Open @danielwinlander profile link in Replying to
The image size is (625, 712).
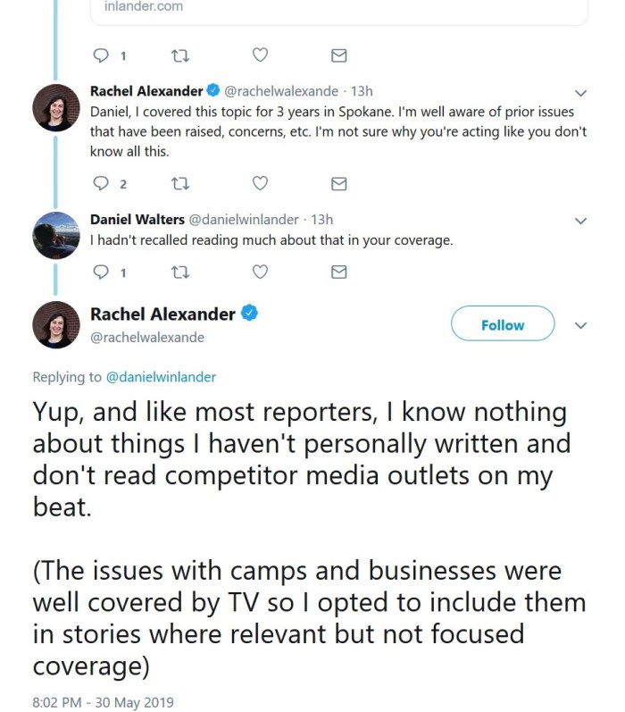tap(161, 377)
